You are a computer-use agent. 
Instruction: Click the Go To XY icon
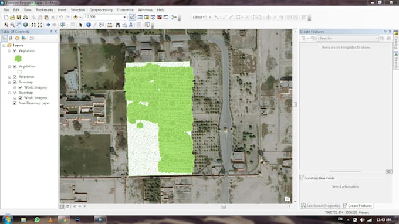pyautogui.click(x=131, y=25)
